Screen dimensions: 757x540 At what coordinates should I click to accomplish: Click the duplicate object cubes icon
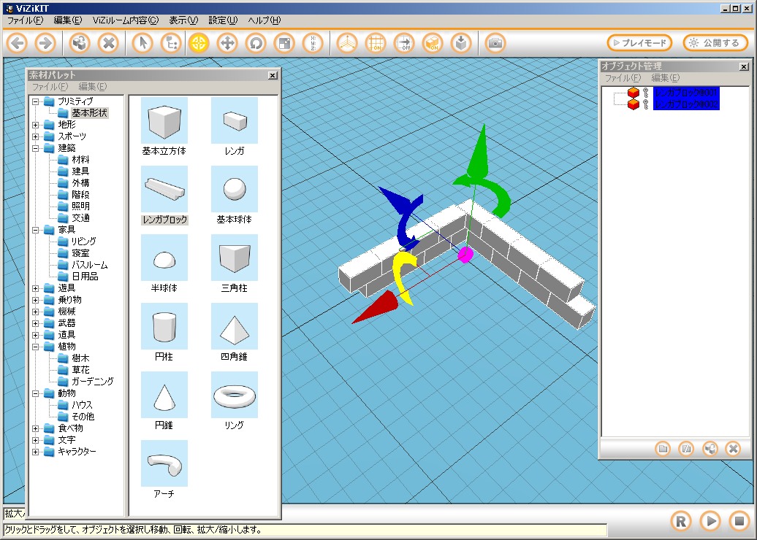[80, 43]
